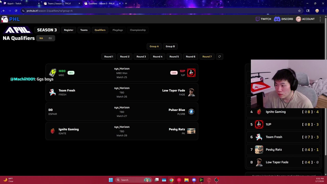
Task: Click the 1UP icon in standings row 5
Action: coord(259,124)
